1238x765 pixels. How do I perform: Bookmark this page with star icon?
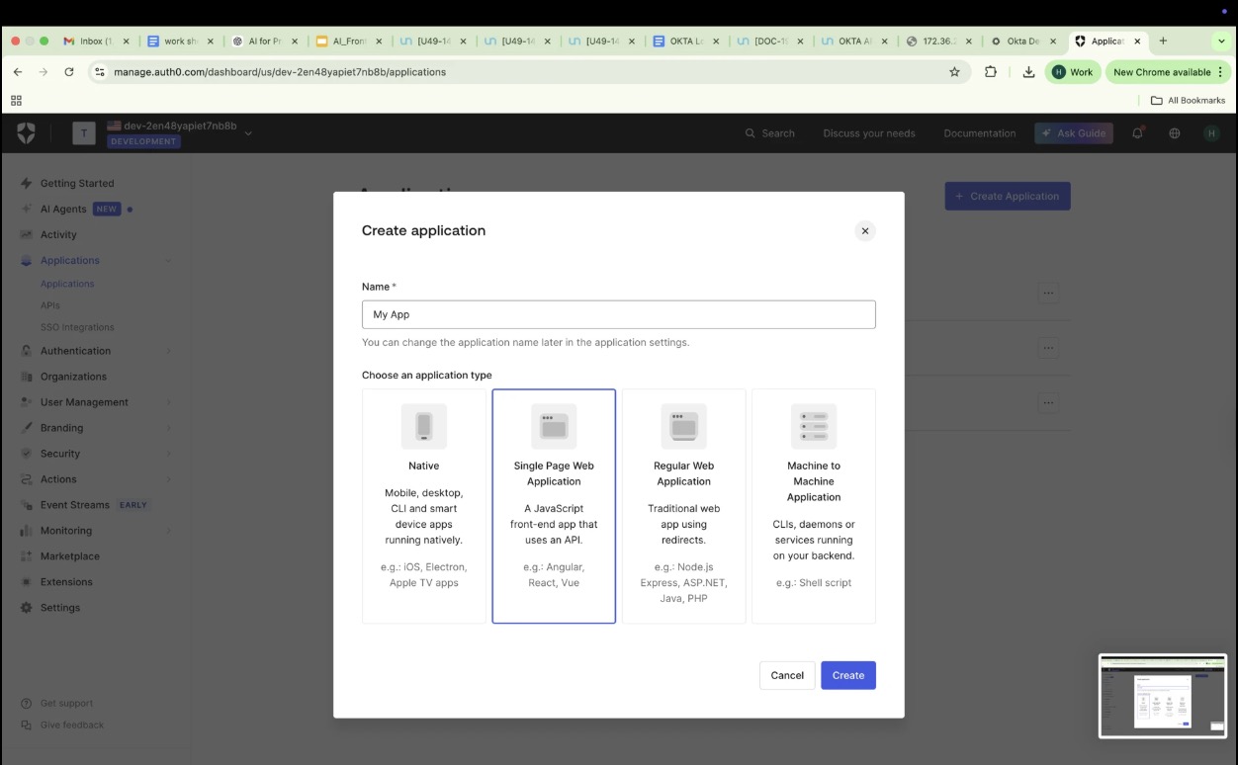[954, 72]
